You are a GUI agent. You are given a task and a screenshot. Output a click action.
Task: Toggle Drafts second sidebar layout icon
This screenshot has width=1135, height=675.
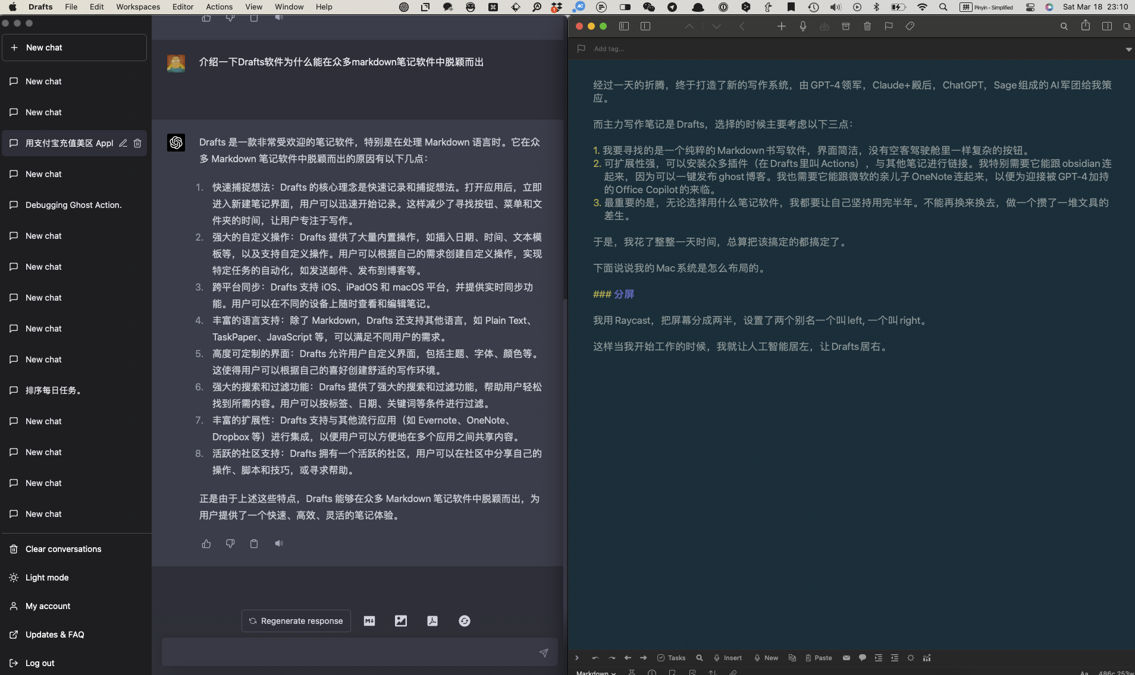[x=645, y=26]
